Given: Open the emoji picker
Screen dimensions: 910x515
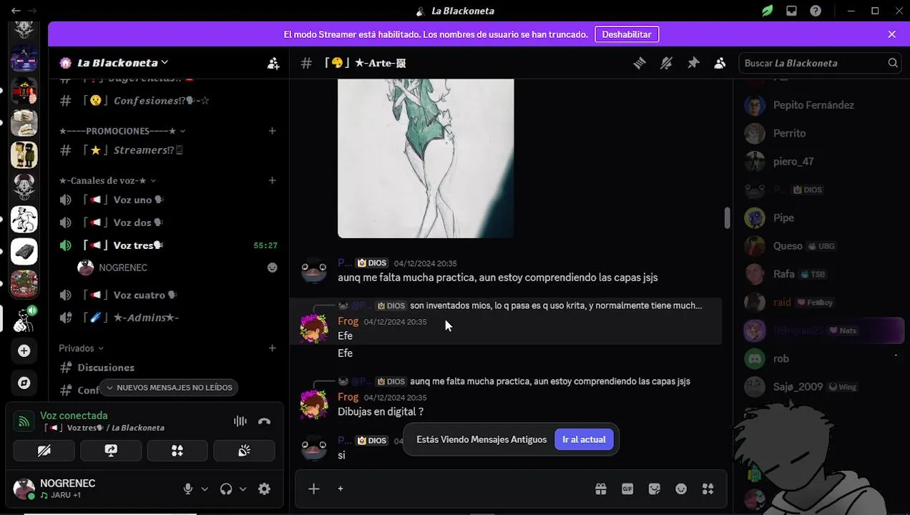Looking at the screenshot, I should [x=681, y=489].
